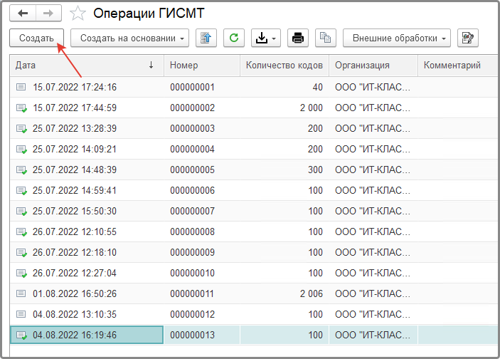Click the copy documents icon
The image size is (500, 359).
[326, 38]
